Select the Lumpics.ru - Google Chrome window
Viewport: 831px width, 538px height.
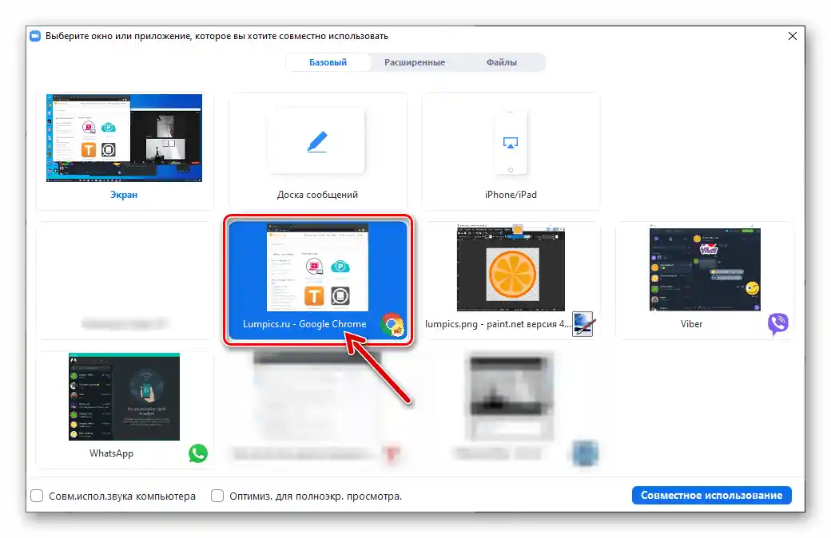click(x=318, y=269)
